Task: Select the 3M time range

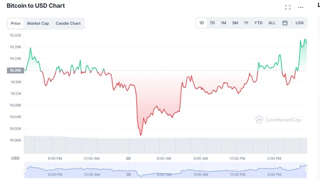Action: click(235, 23)
